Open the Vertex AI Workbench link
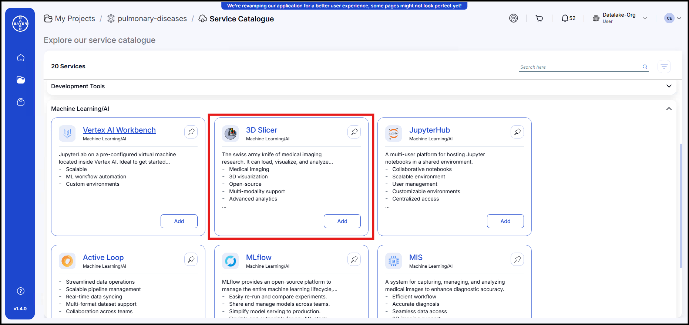Viewport: 689px width, 325px height. (x=119, y=130)
